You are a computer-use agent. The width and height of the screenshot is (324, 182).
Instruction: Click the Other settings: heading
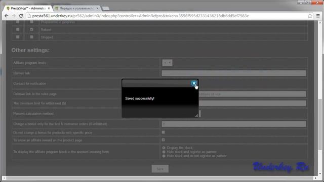(30, 50)
